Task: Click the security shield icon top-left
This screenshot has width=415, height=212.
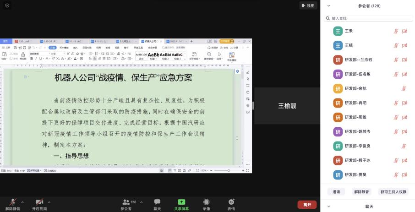Action: pyautogui.click(x=7, y=5)
